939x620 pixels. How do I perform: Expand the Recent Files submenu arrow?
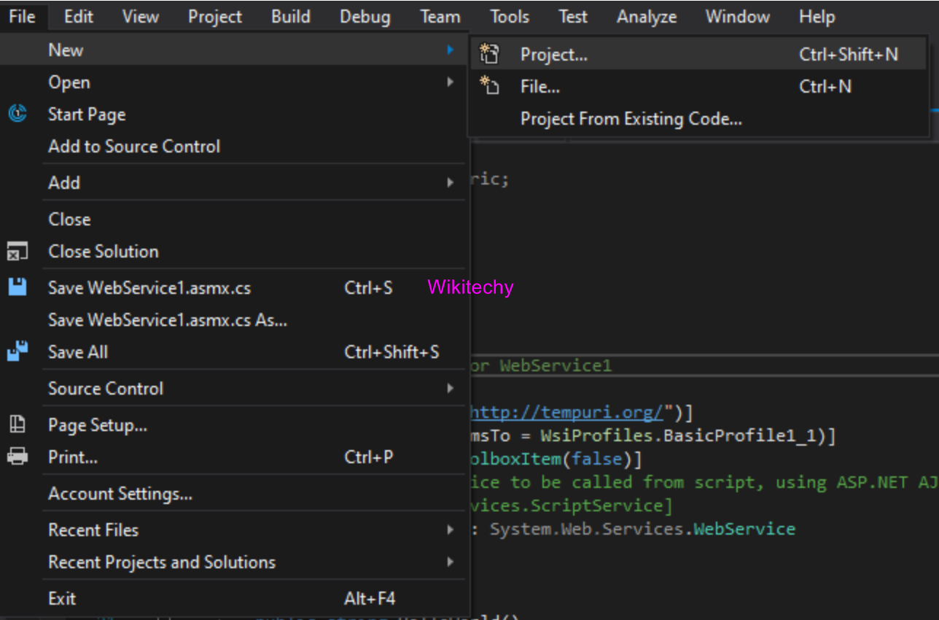(x=451, y=530)
